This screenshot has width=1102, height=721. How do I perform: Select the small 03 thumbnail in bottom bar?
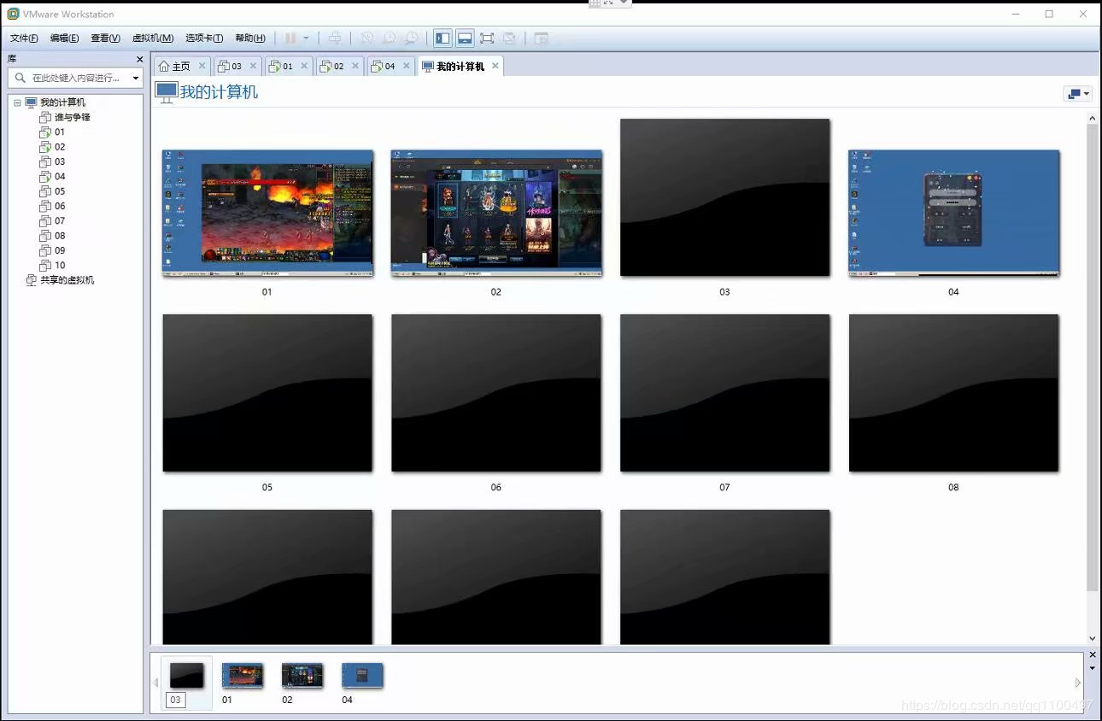pyautogui.click(x=187, y=683)
